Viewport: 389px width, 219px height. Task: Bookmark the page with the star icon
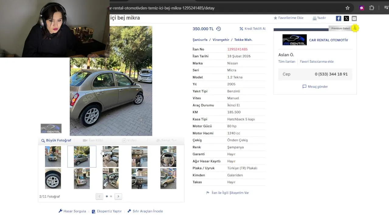[348, 8]
